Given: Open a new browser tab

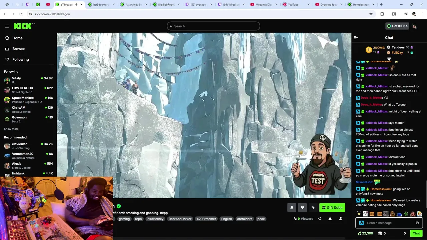Looking at the screenshot, I should coord(381,5).
